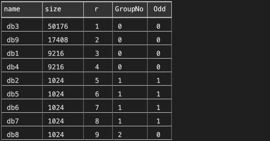This screenshot has height=141, width=270.
Task: Click the size column header
Action: point(53,9)
